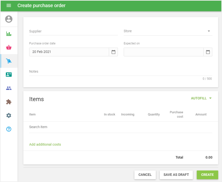Click the Purchase cost column header
Image resolution: width=222 pixels, height=182 pixels.
pos(177,114)
